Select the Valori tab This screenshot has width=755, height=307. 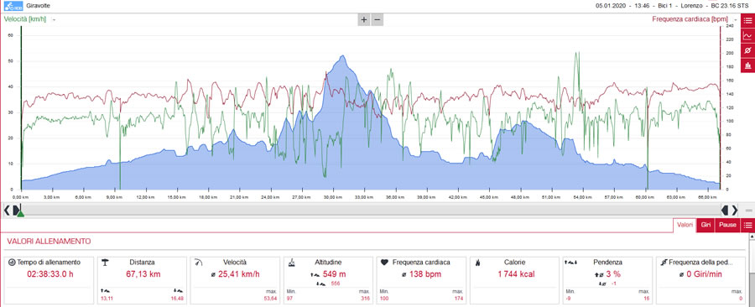tap(685, 225)
